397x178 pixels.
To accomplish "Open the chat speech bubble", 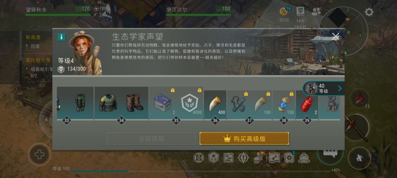I will (330, 153).
